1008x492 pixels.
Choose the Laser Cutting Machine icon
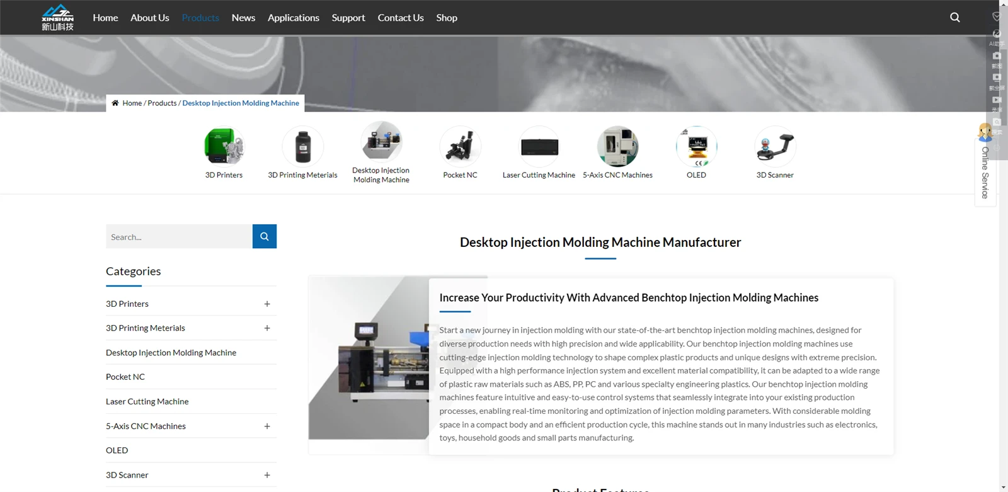point(539,146)
